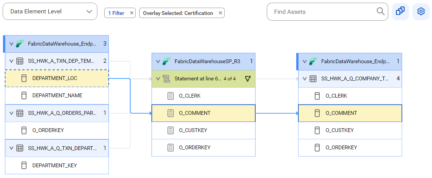Viewport: 432px width, 178px height.
Task: Click the clear filter icon on Statement
Action: pos(248,79)
